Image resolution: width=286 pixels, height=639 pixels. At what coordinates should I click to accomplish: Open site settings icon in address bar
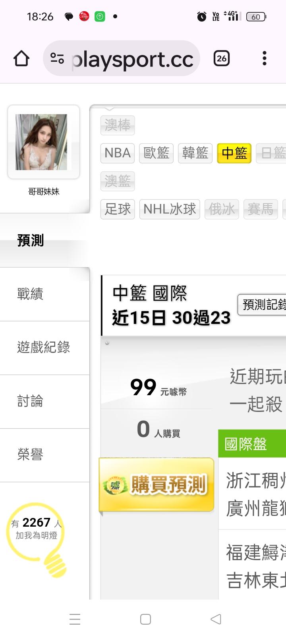click(x=57, y=59)
